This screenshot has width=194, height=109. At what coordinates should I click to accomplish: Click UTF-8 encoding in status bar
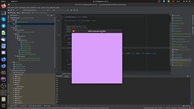click(x=168, y=108)
